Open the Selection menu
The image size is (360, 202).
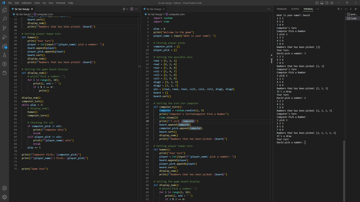(x=27, y=3)
